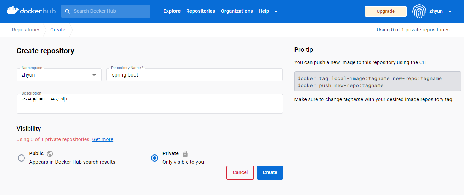Open the Organizations menu item

[x=237, y=11]
